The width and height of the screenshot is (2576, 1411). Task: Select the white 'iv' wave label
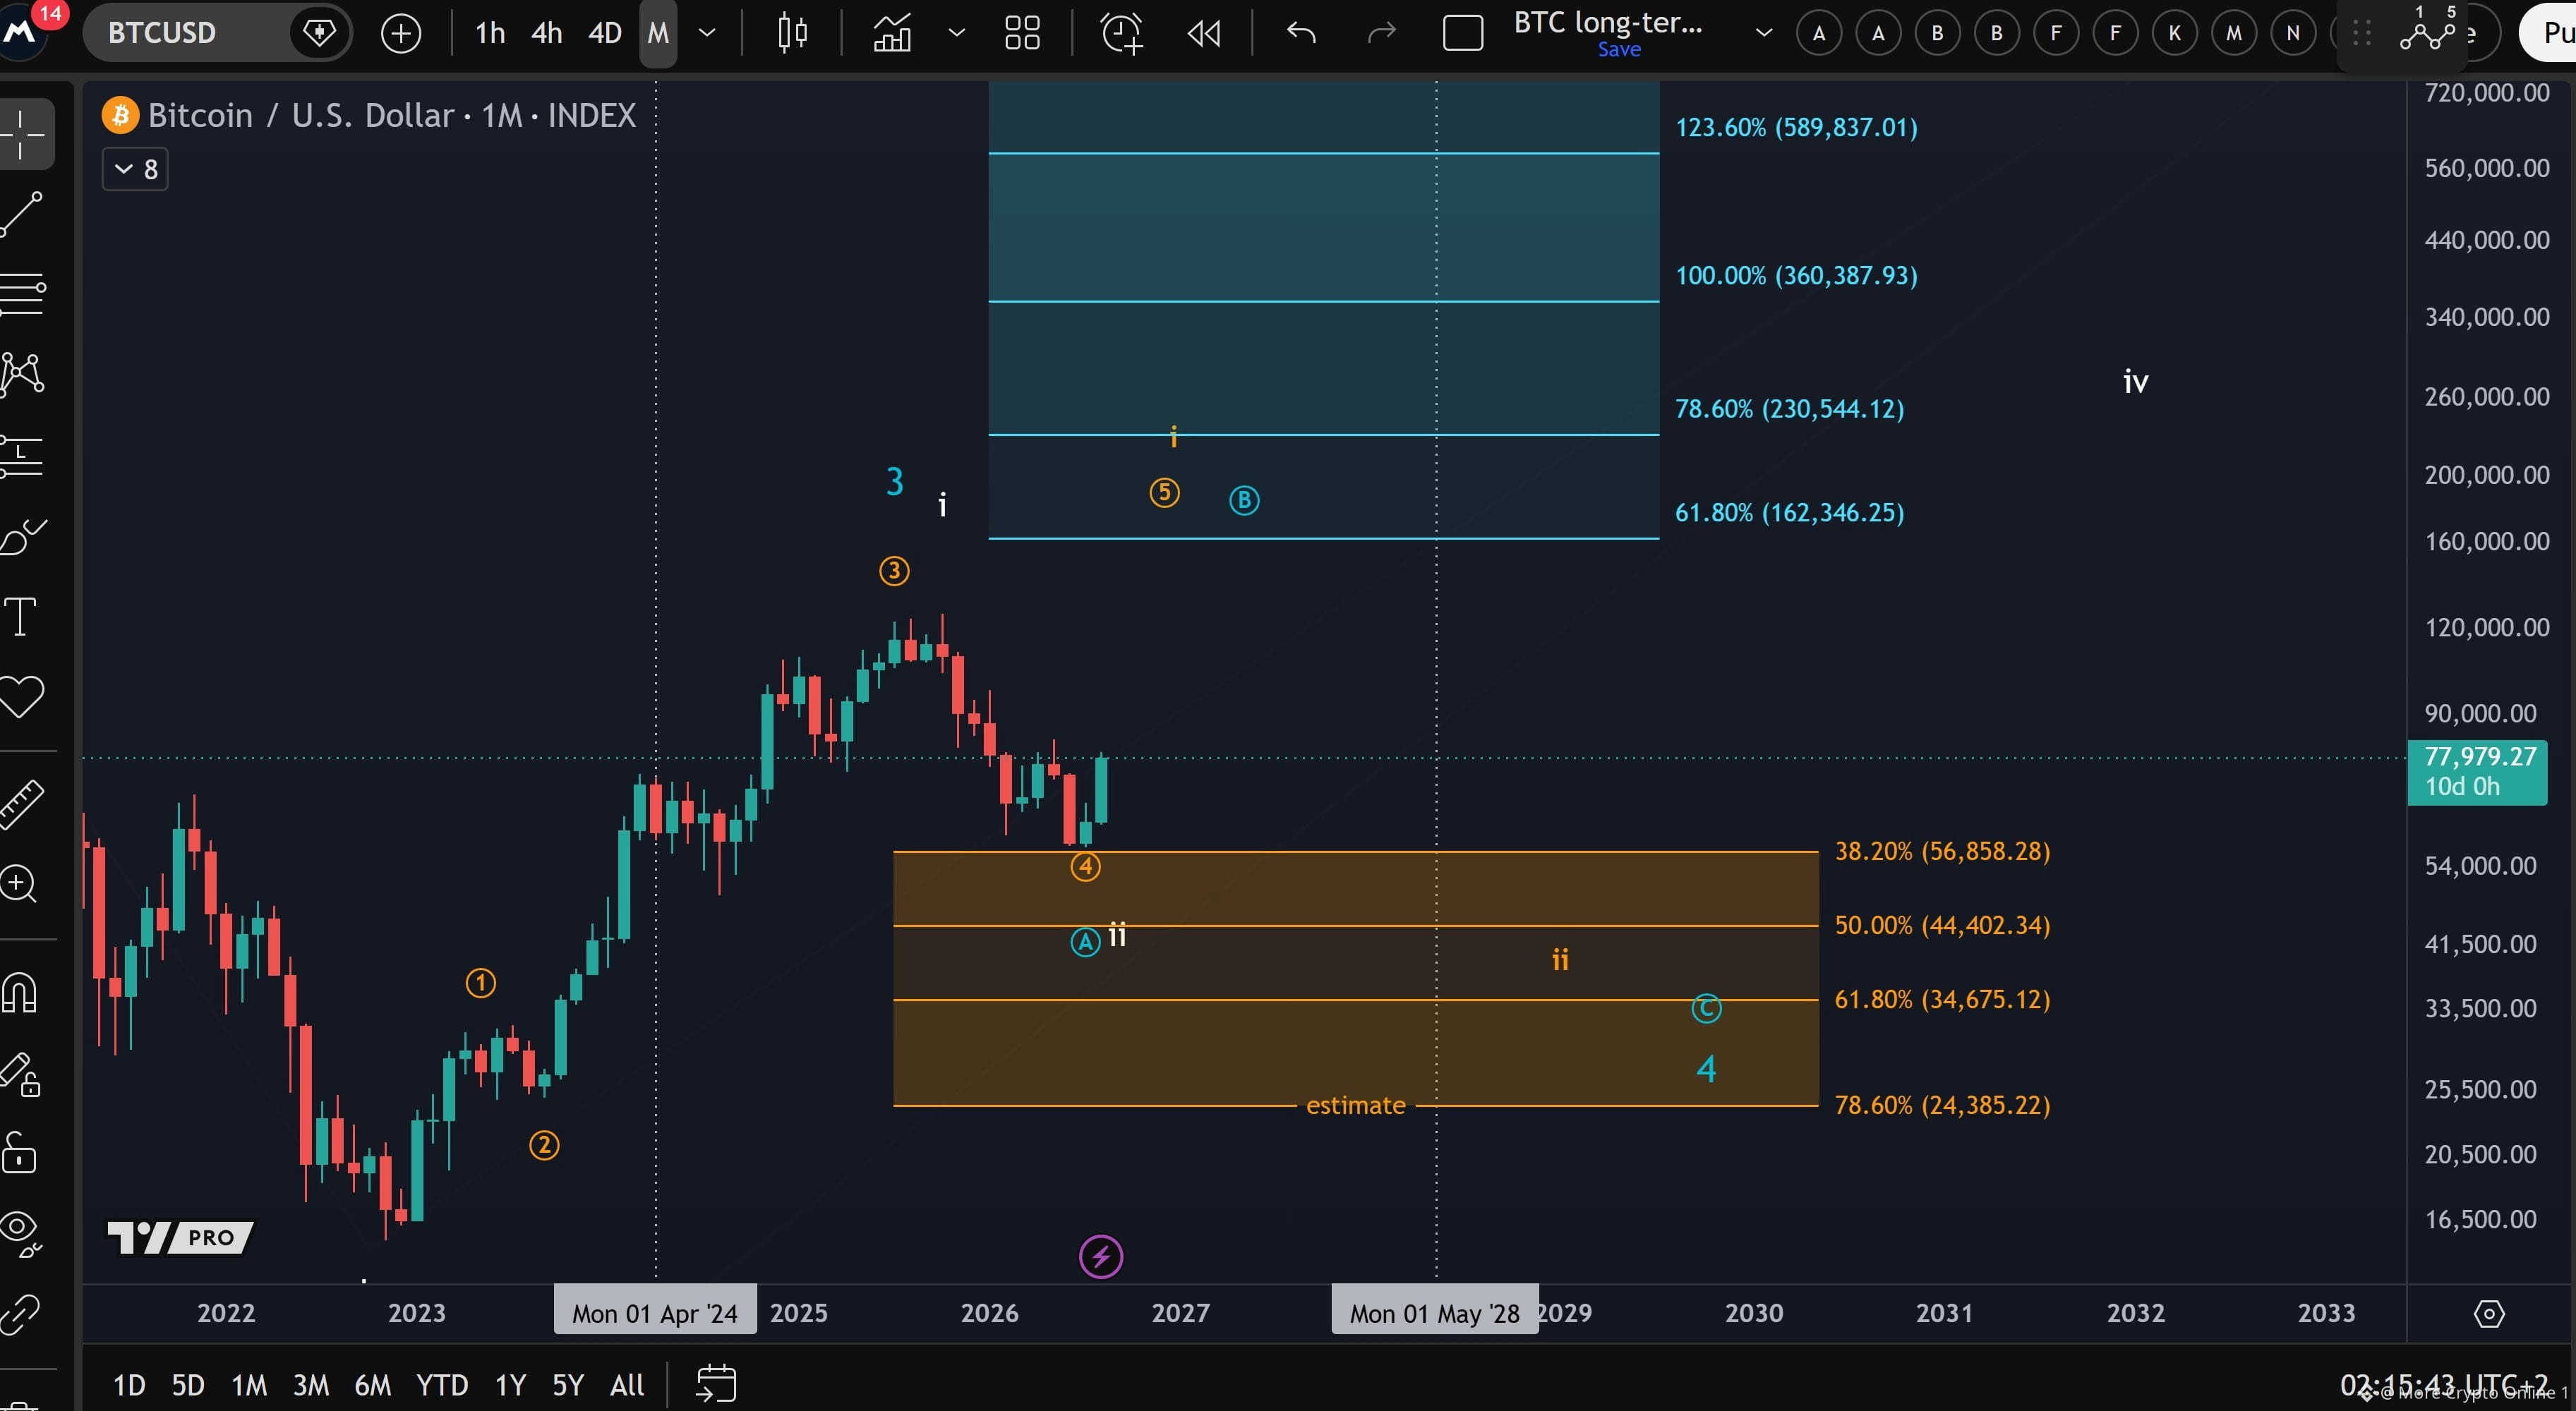(2135, 382)
